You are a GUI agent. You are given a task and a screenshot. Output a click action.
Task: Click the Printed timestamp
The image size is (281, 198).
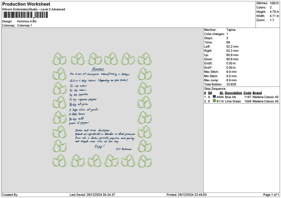pyautogui.click(x=186, y=195)
